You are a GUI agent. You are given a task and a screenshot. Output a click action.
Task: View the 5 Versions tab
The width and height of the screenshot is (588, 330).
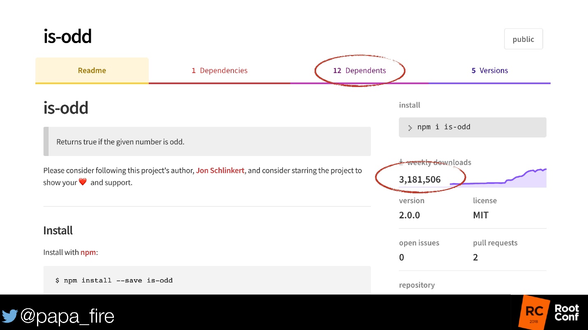[x=489, y=71]
